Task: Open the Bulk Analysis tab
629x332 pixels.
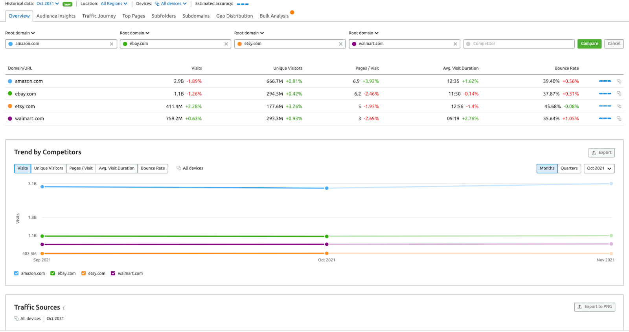Action: click(274, 16)
